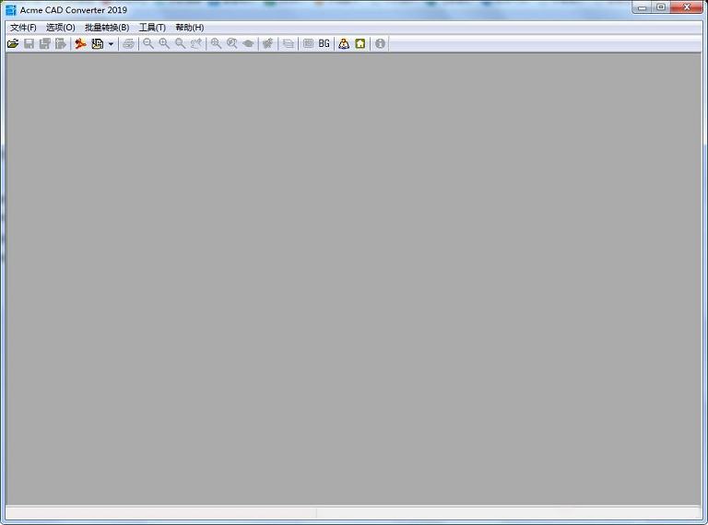Click the Save All icon
The height and width of the screenshot is (525, 708).
tap(44, 43)
